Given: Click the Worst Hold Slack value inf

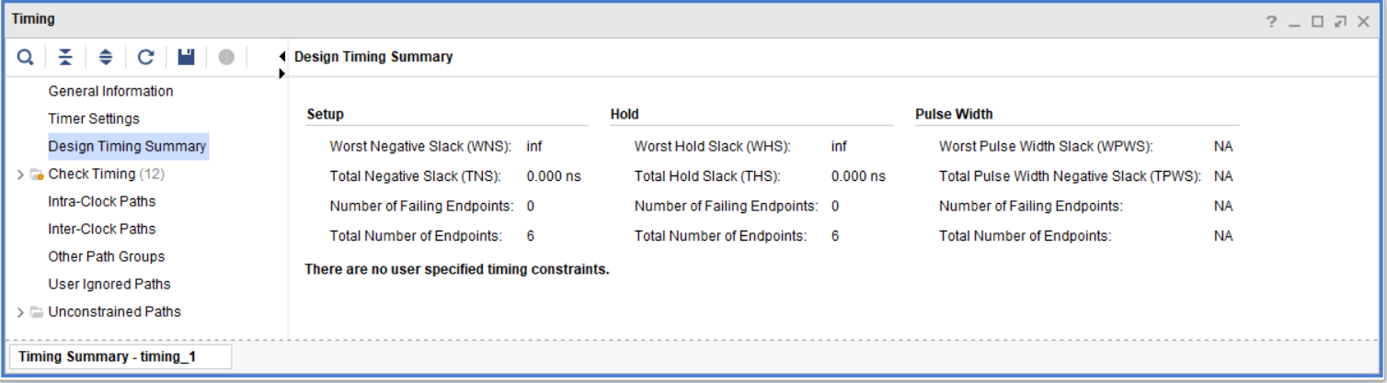Looking at the screenshot, I should pyautogui.click(x=839, y=146).
